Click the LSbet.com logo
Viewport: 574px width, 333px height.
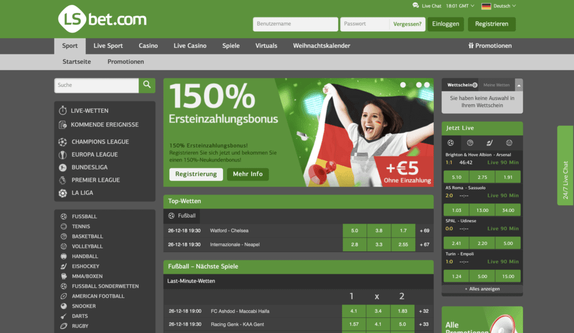click(x=102, y=19)
